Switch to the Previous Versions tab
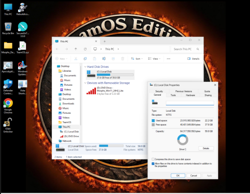Screen dimensions: 250x194 point(183,91)
